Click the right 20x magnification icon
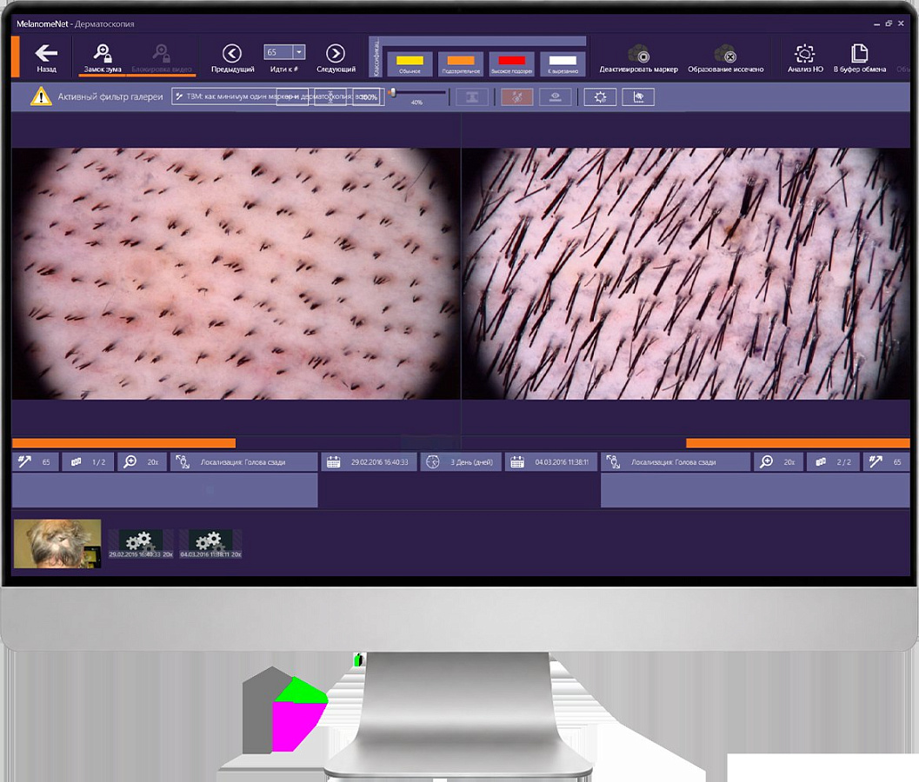Viewport: 919px width, 782px height. tap(766, 462)
